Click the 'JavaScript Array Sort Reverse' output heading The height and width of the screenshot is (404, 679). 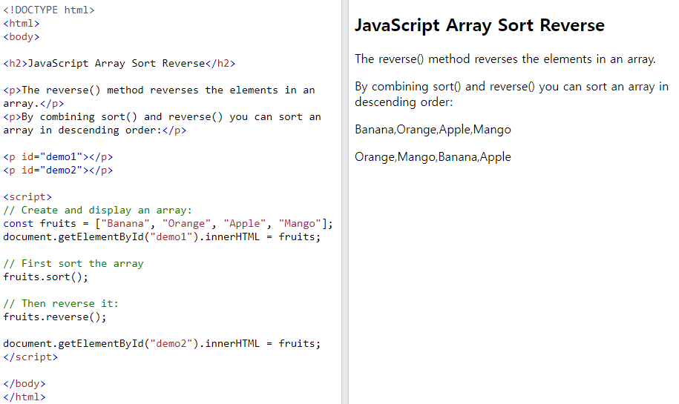(479, 25)
